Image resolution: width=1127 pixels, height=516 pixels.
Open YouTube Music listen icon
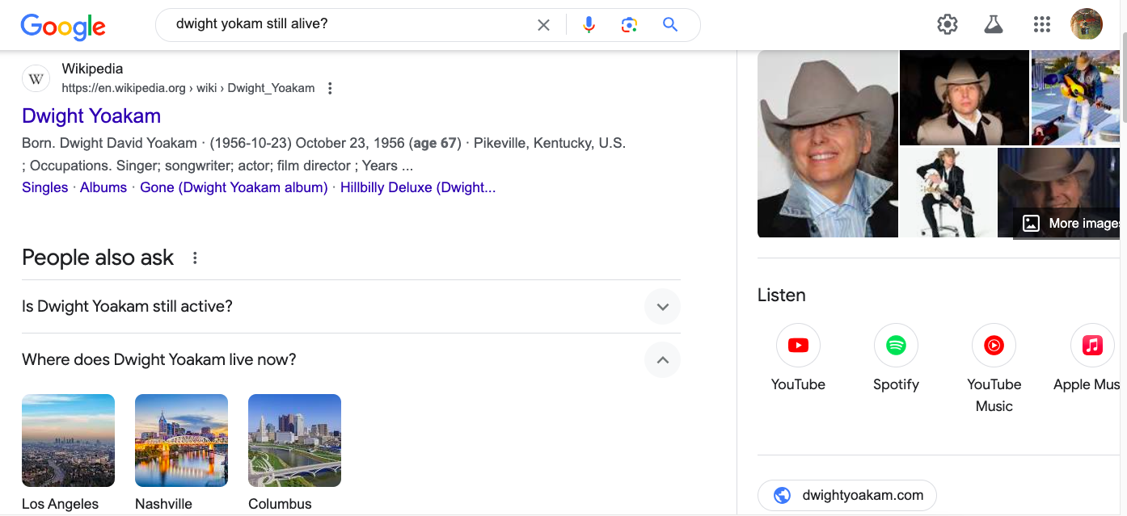click(x=994, y=346)
